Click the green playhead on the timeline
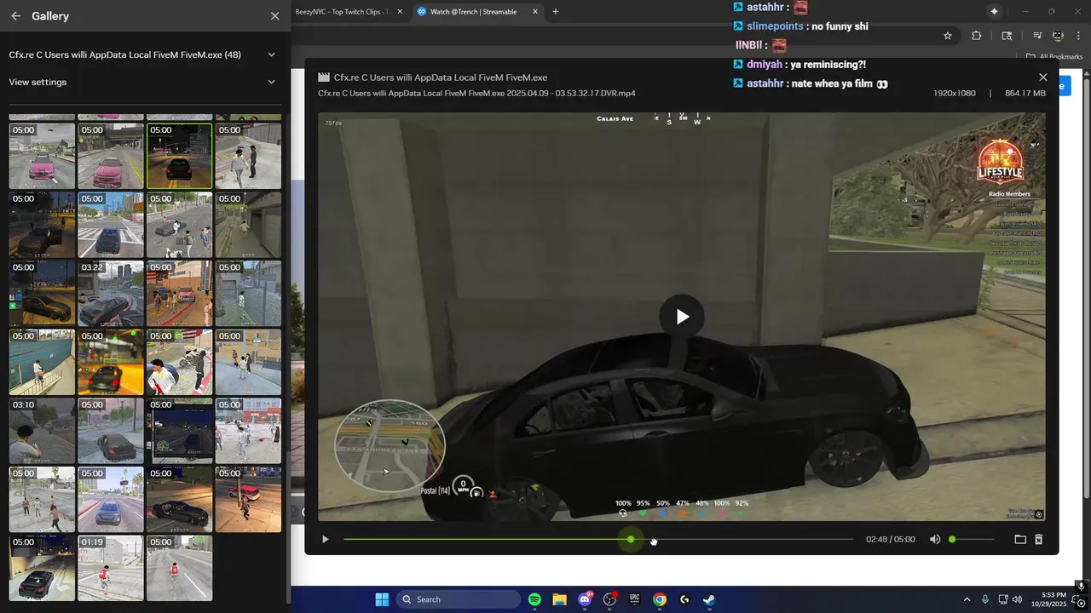 click(x=631, y=539)
